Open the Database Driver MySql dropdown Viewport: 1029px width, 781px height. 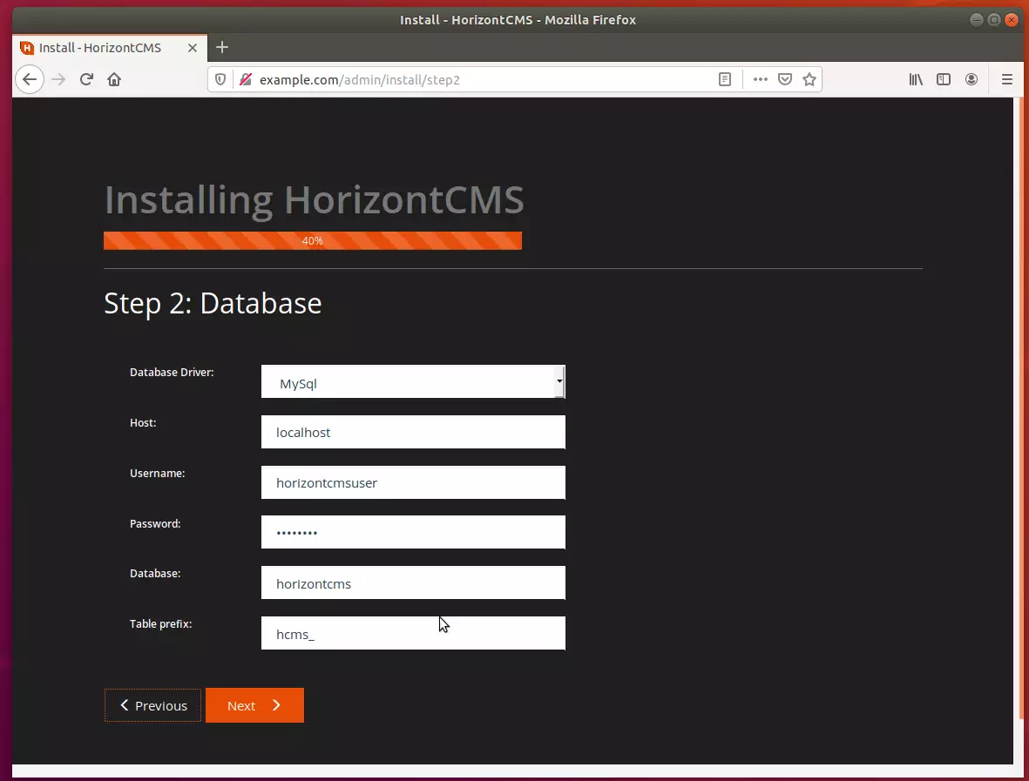[413, 382]
